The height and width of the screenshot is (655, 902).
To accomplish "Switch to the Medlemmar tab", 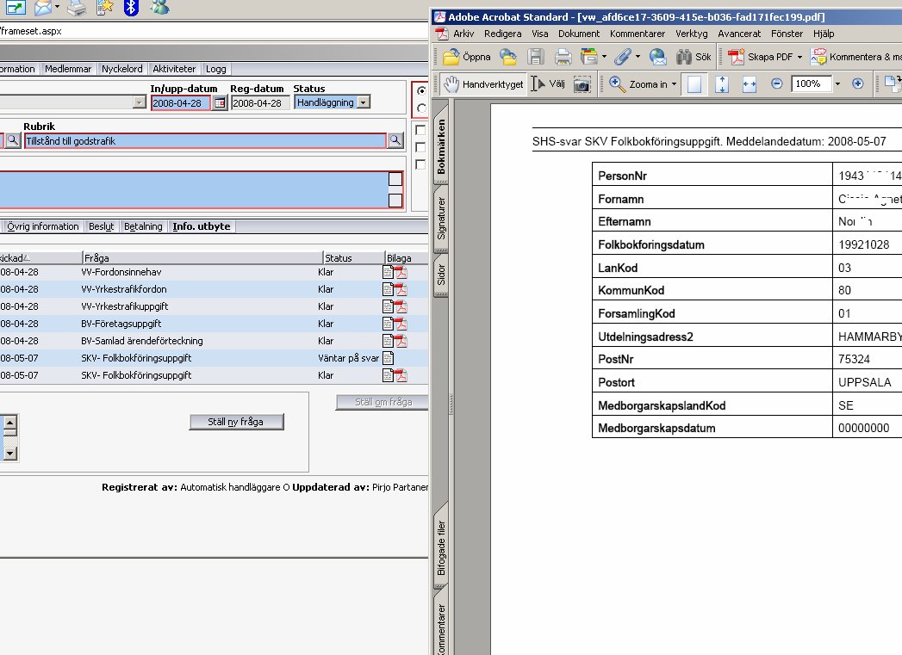I will [x=68, y=69].
